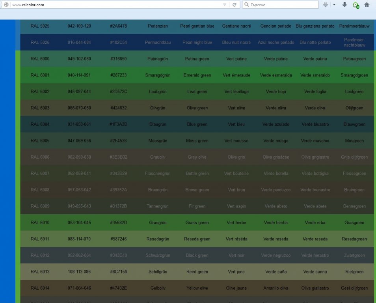This screenshot has width=376, height=303.
Task: Click hex code #2A6478
Action: point(118,26)
